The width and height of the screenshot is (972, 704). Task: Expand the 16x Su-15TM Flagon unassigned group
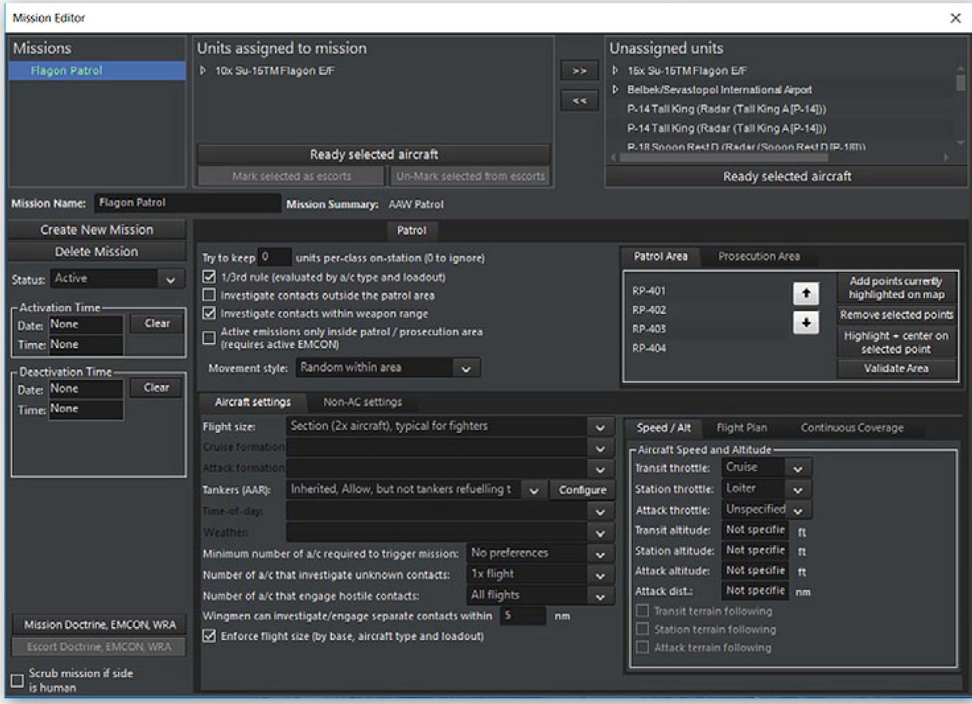[x=615, y=71]
